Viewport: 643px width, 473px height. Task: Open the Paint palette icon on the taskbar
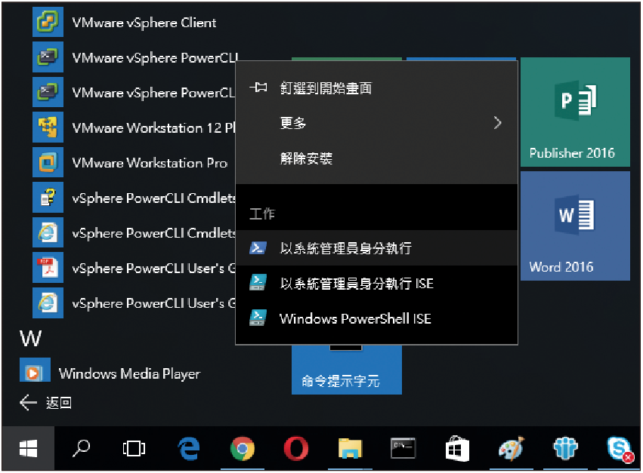512,448
